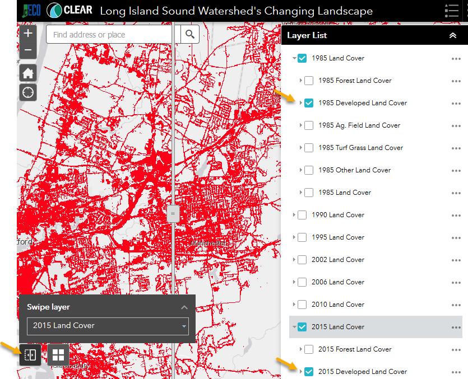Image resolution: width=468 pixels, height=379 pixels.
Task: Uncheck the 2015 Land Cover group layer
Action: [x=302, y=327]
